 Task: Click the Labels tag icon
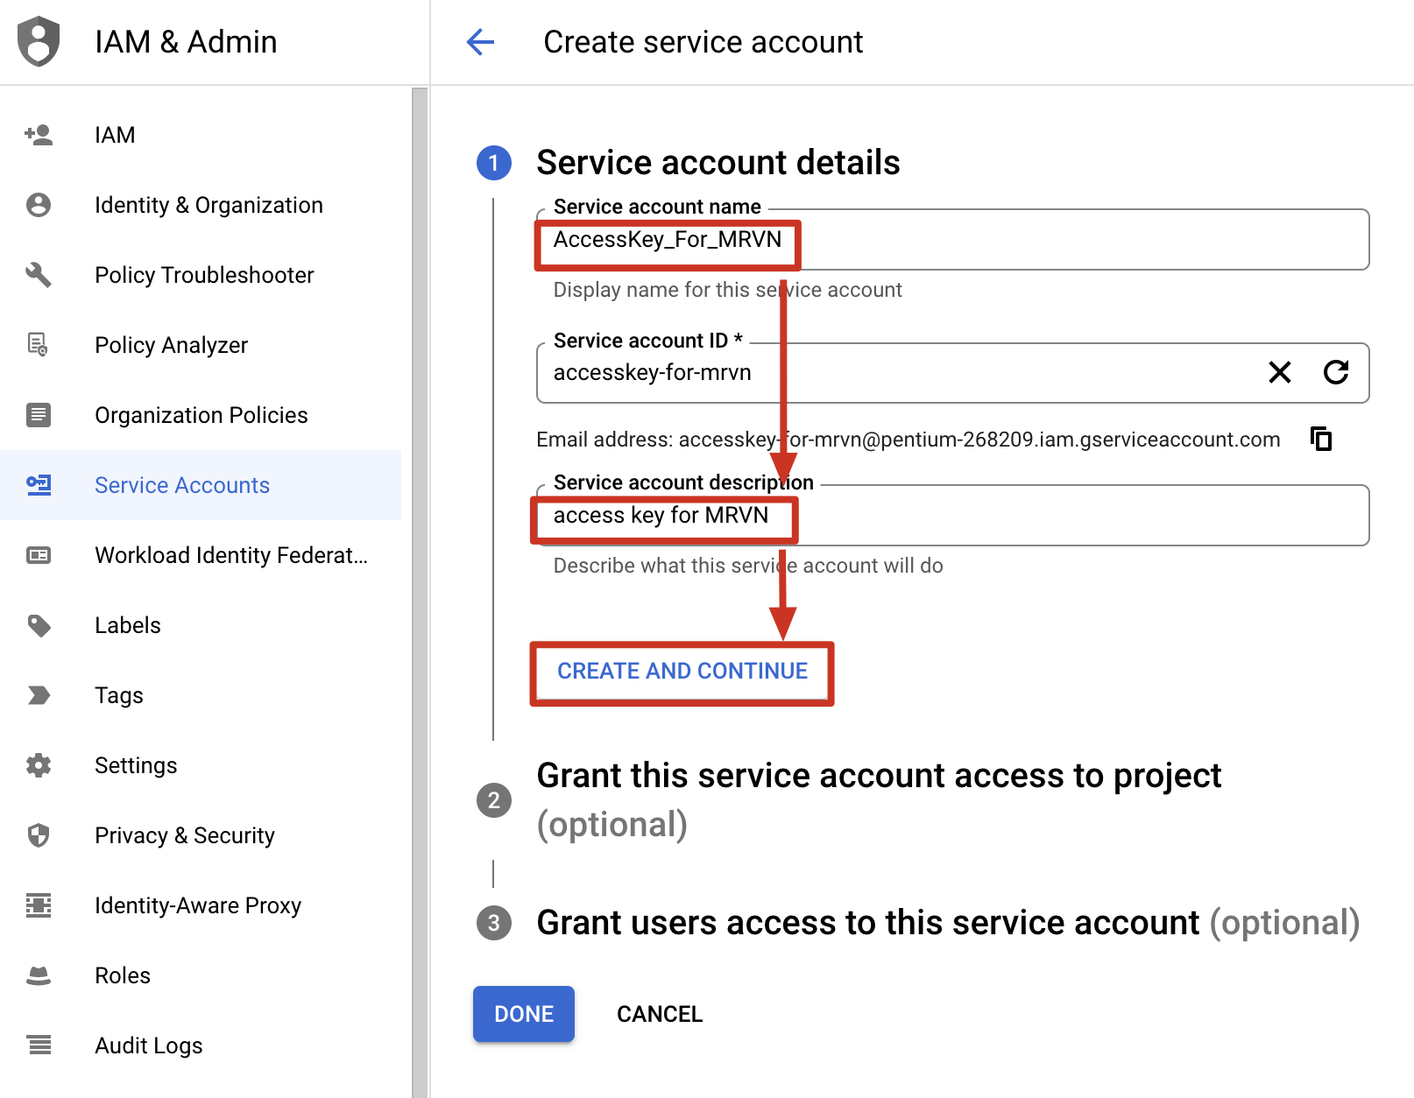point(39,625)
